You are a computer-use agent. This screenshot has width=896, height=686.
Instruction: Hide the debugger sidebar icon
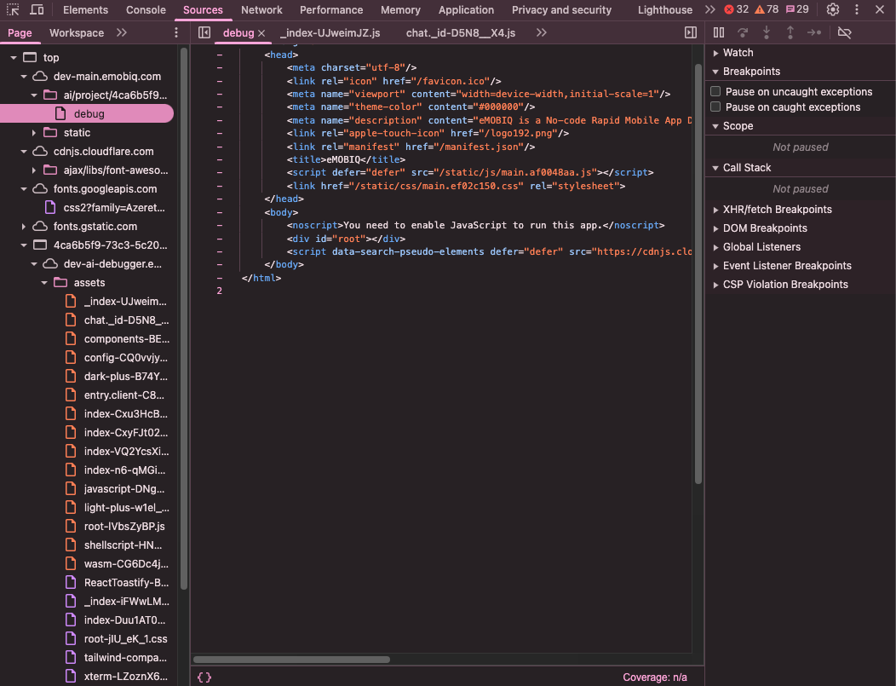click(691, 32)
